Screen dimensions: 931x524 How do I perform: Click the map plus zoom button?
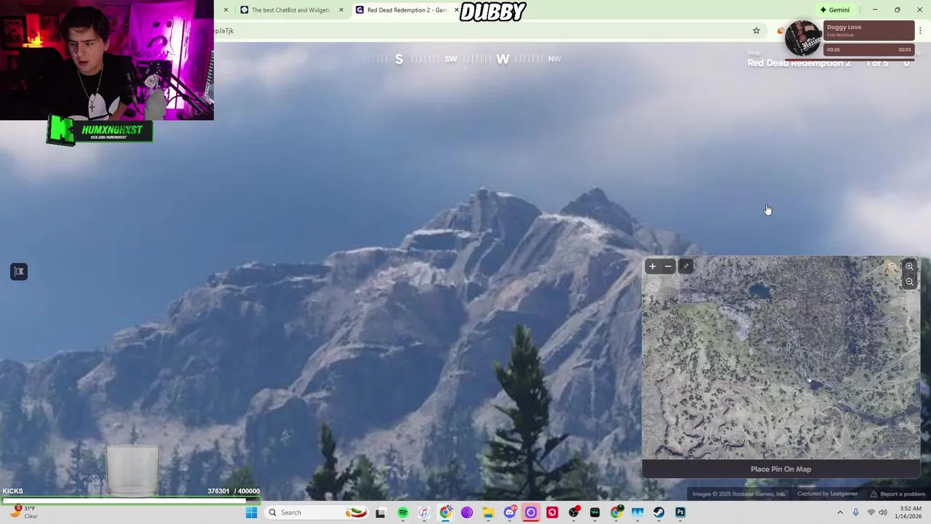(652, 266)
